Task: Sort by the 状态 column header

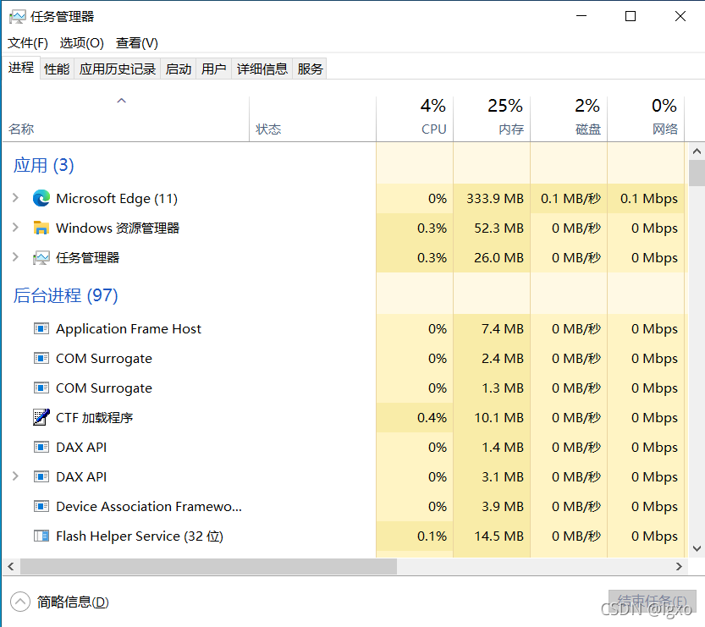Action: click(312, 119)
